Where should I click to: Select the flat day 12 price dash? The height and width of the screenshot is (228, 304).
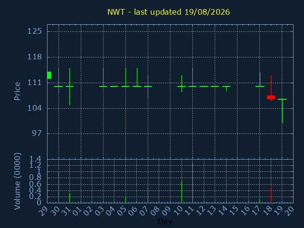coord(204,86)
